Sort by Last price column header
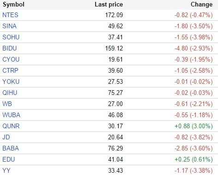Viewport: 218px width, 175px height. click(109, 5)
